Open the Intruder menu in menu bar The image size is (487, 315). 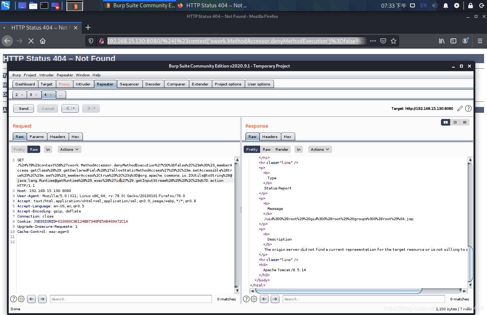click(46, 75)
